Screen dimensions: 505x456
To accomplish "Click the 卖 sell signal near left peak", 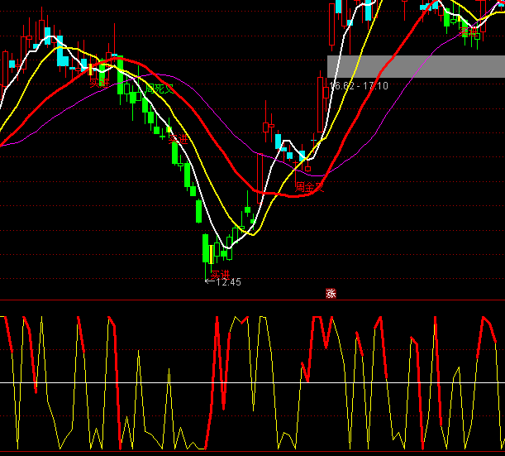I will (98, 81).
